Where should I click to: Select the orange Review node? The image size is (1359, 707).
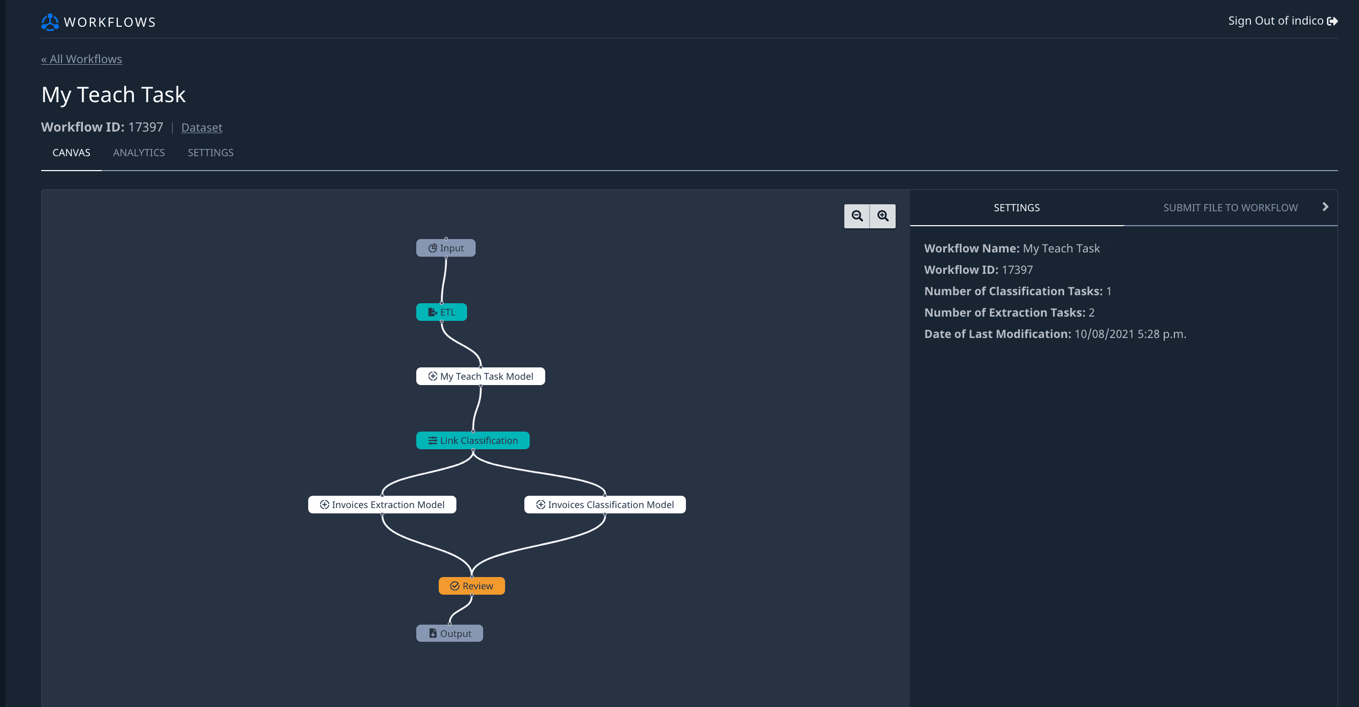pos(471,586)
